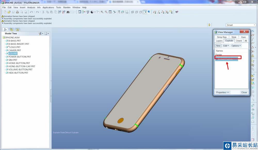Open the Find binoculars tool
Screen dimensions: 258x150
(x=68, y=12)
